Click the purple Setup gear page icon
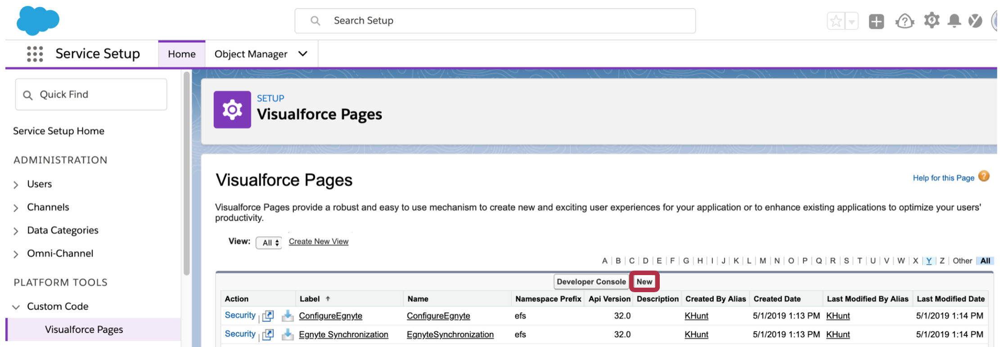This screenshot has height=347, width=1000. click(x=232, y=110)
